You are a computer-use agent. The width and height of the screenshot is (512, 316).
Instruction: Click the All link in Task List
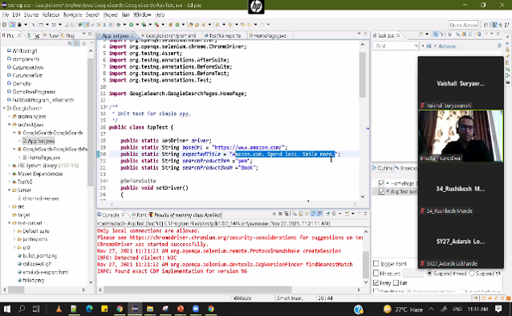click(x=429, y=46)
